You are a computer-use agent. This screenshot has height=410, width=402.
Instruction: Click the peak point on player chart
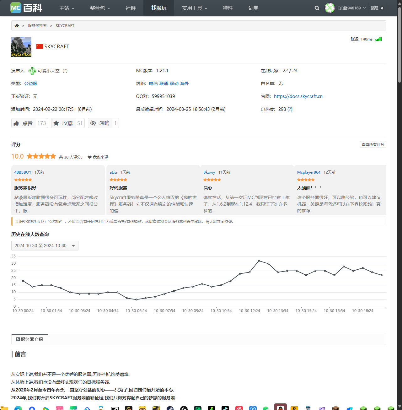click(x=259, y=261)
